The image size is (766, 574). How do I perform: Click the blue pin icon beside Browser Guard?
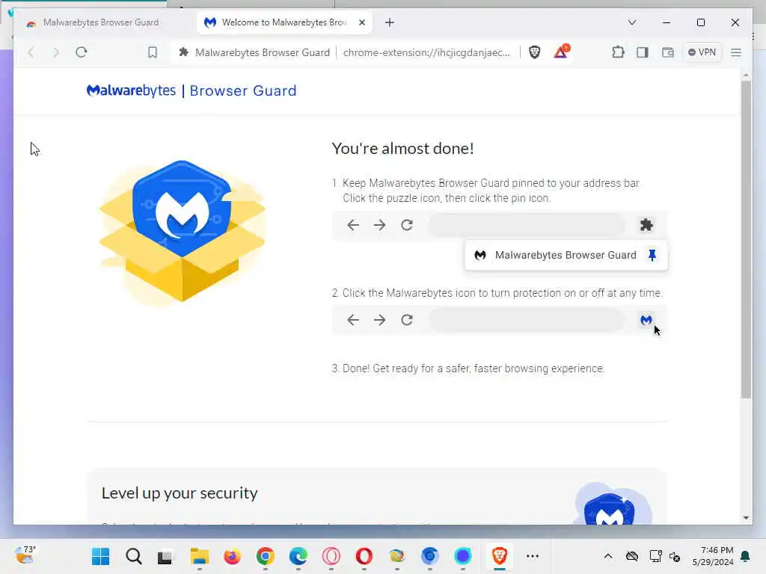coord(652,255)
